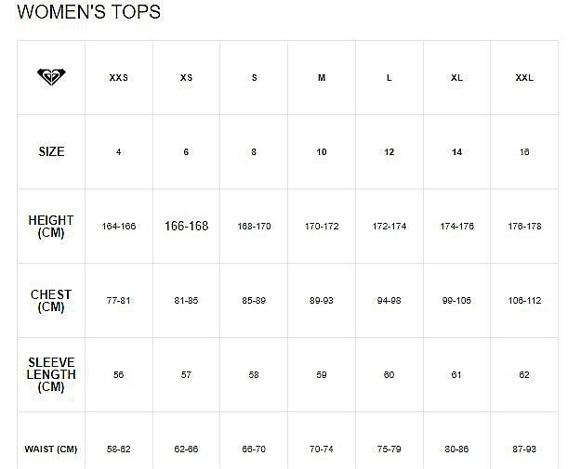Click the L size column header

coord(390,78)
